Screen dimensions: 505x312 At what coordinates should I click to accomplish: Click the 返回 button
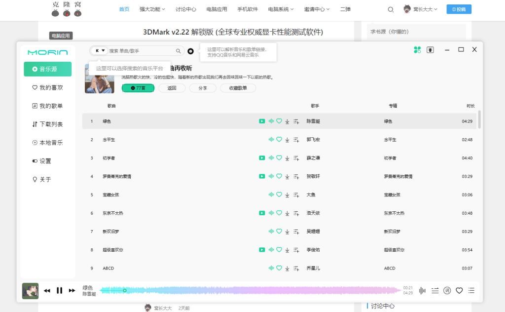tap(172, 88)
